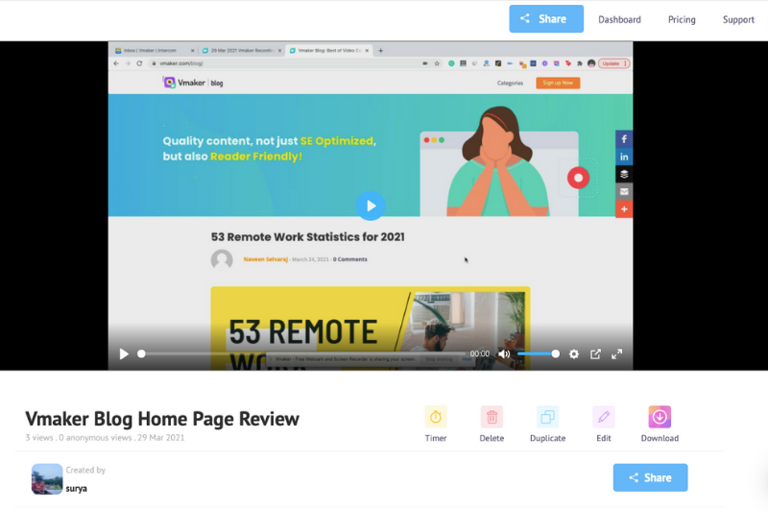Click the play icon in player controls
Viewport: 768px width, 512px height.
coord(124,354)
